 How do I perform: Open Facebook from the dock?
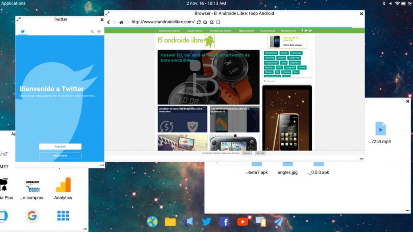[224, 222]
